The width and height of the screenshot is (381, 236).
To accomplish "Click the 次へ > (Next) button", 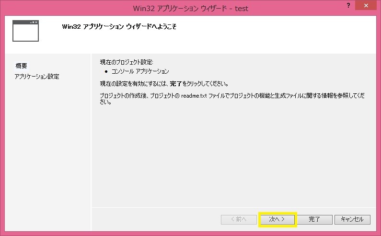I will coord(277,220).
